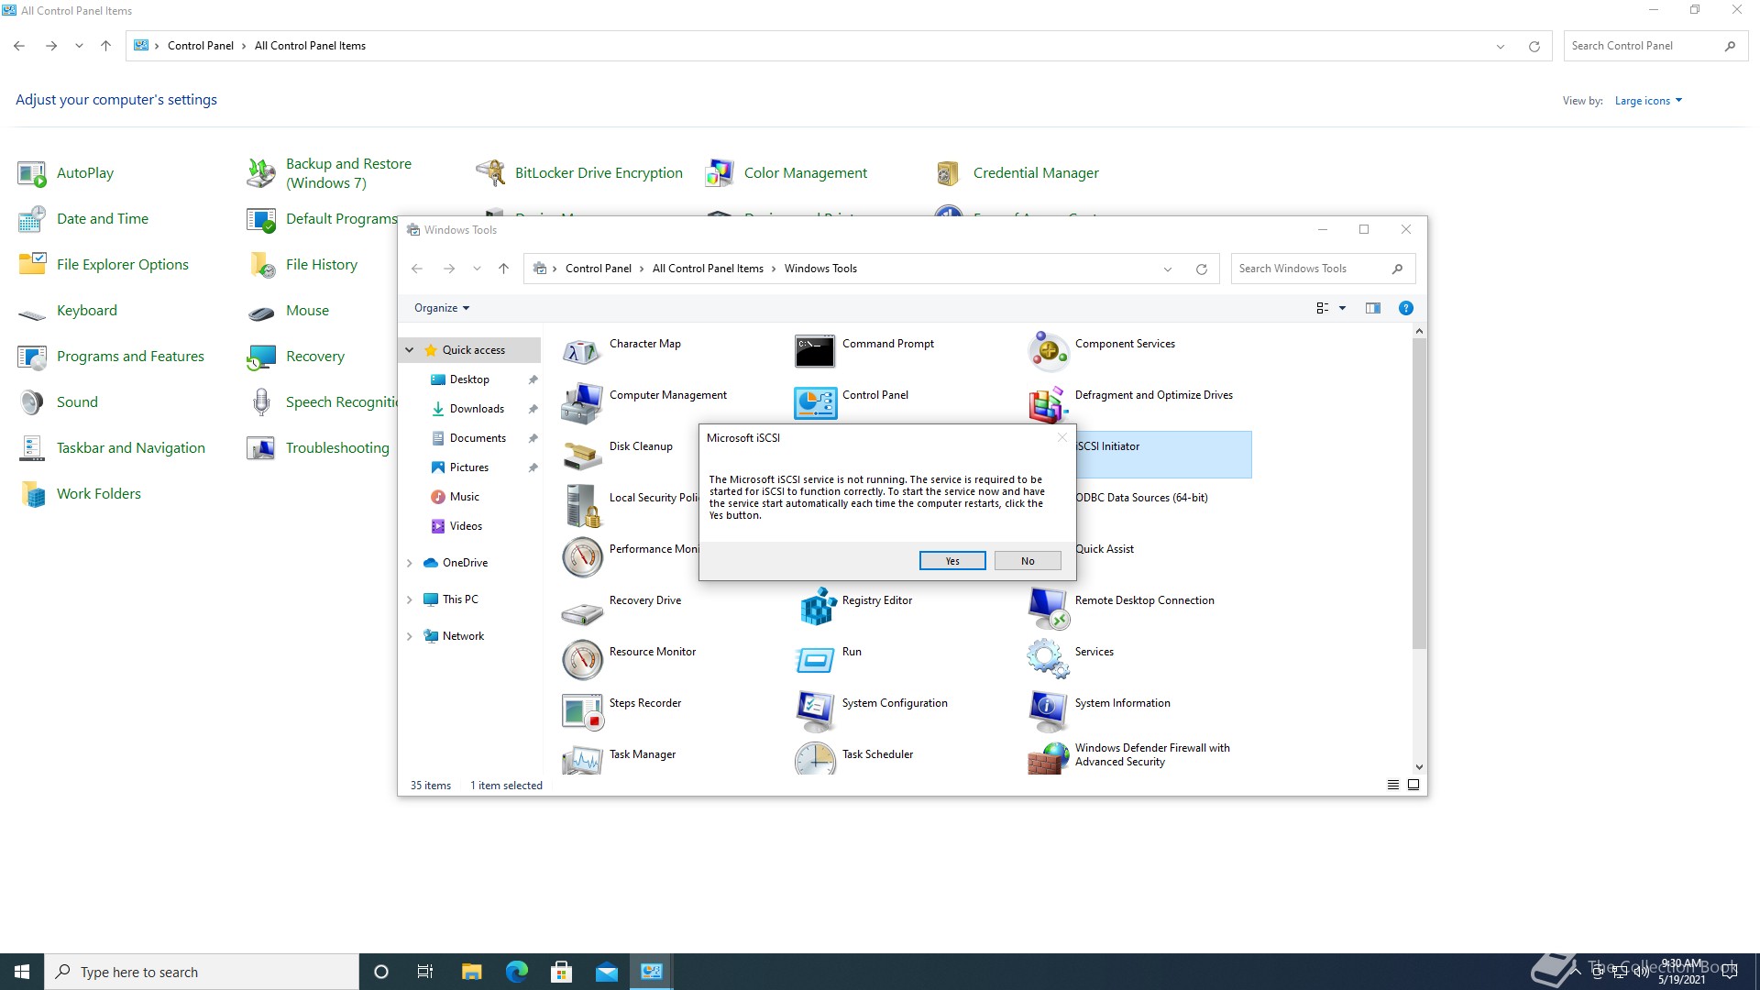Switch to details view in status bar
The image size is (1760, 990).
point(1393,785)
